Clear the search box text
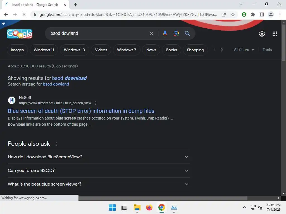The width and height of the screenshot is (286, 214). (151, 33)
